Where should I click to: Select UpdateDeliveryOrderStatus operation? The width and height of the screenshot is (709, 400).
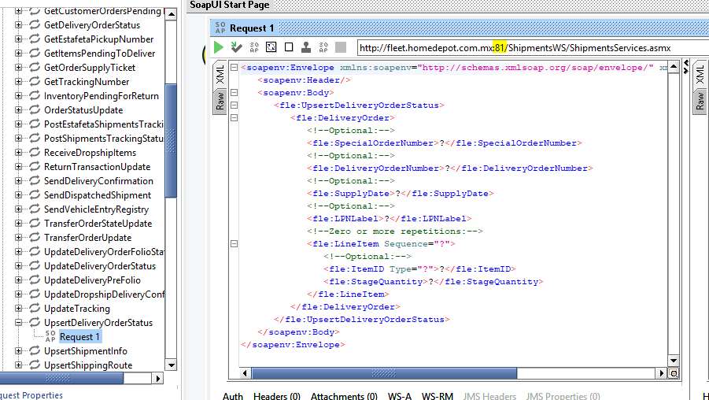click(100, 266)
